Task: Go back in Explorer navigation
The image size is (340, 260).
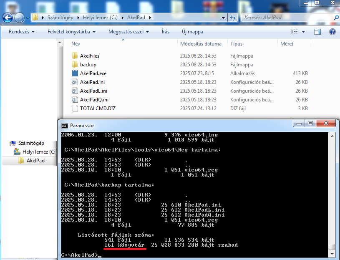Action: pyautogui.click(x=8, y=18)
